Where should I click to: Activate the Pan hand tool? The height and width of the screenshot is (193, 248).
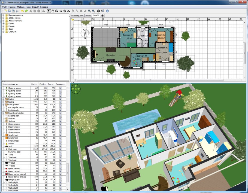click(53, 11)
